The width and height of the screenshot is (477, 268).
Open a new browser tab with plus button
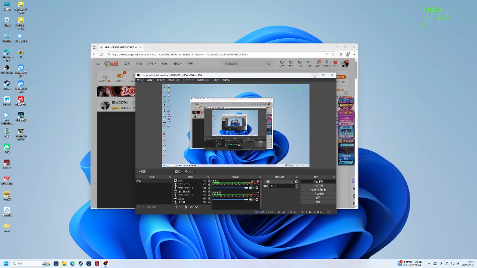146,47
